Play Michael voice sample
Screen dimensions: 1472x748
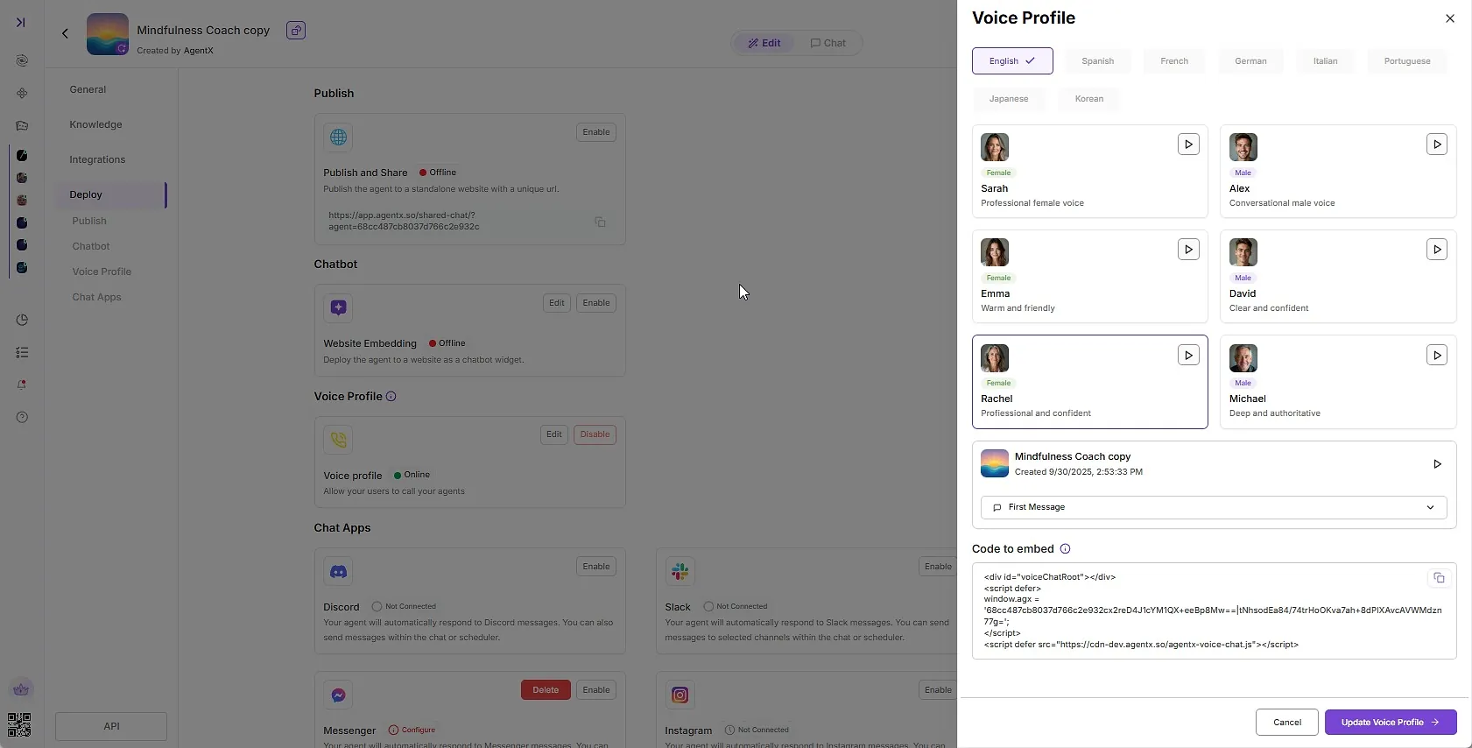[1437, 355]
